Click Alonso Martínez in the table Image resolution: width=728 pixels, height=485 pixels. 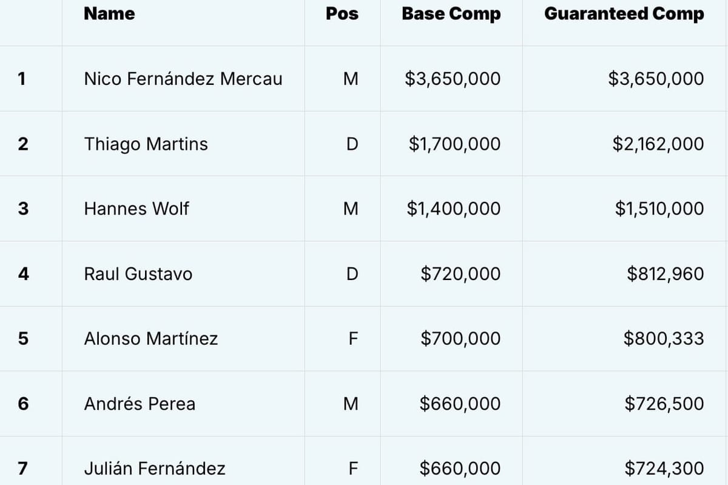150,339
